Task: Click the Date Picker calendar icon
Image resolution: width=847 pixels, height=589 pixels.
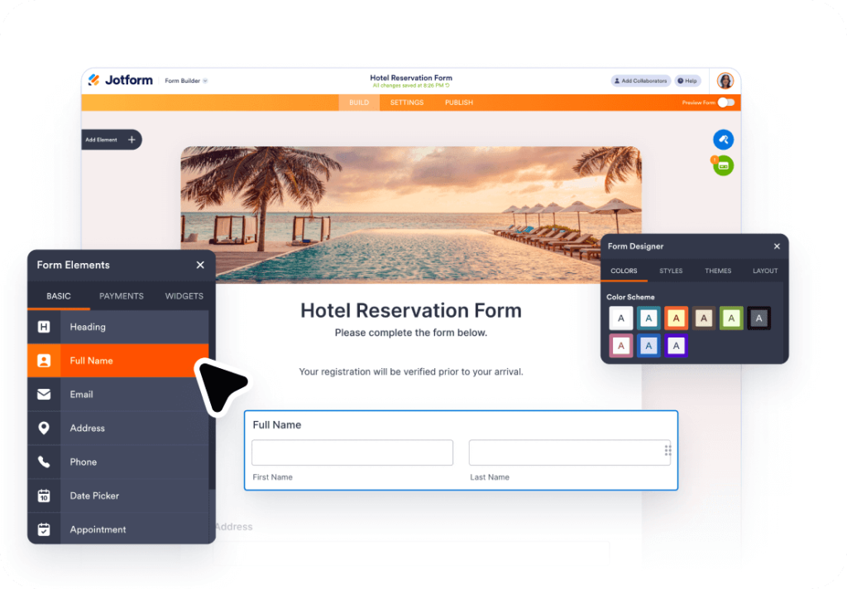Action: point(44,496)
